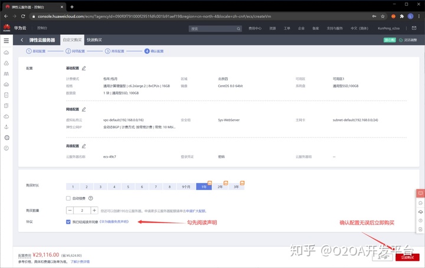Click the 控制台 console link
This screenshot has height=268, width=425.
(42, 28)
